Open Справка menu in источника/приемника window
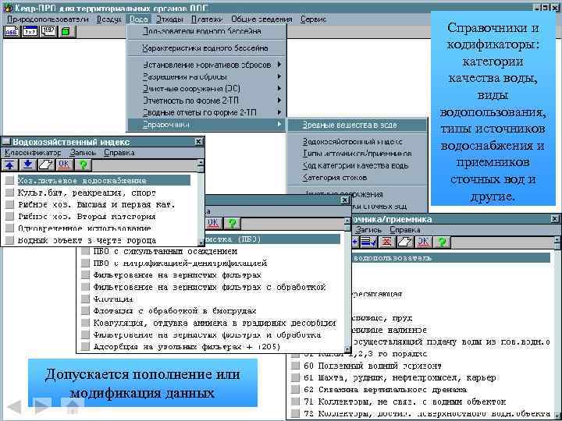The height and width of the screenshot is (421, 562). pos(404,229)
